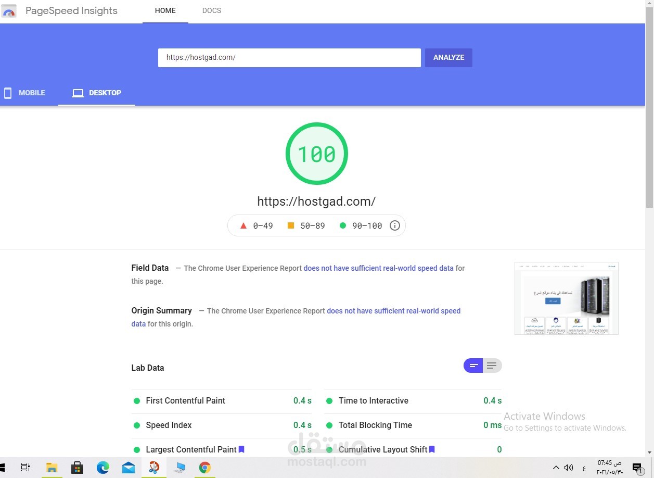Open the scissors snipping app on taskbar
The height and width of the screenshot is (478, 654).
pyautogui.click(x=154, y=468)
